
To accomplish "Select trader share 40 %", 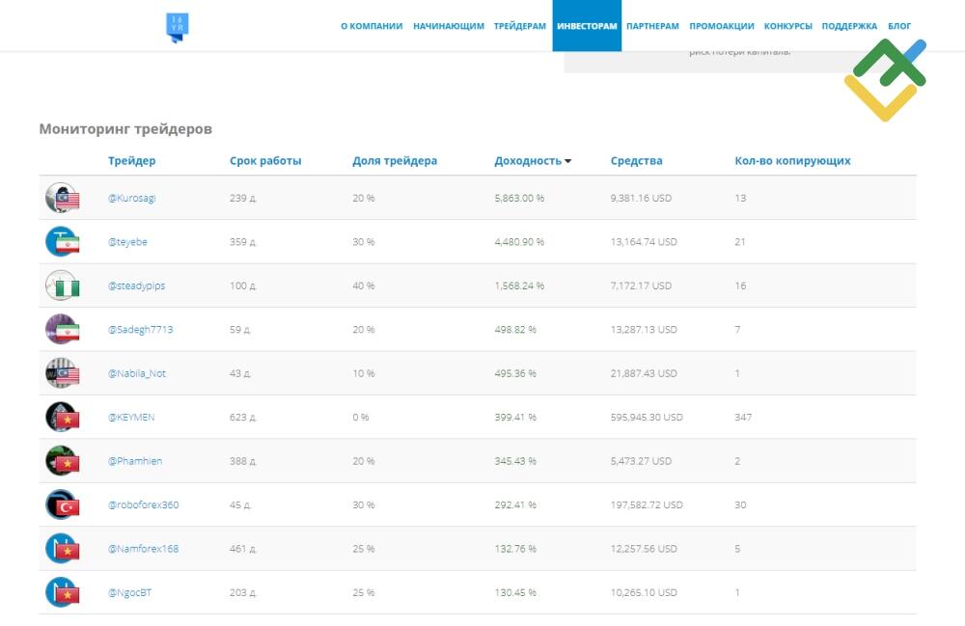I will (x=363, y=286).
